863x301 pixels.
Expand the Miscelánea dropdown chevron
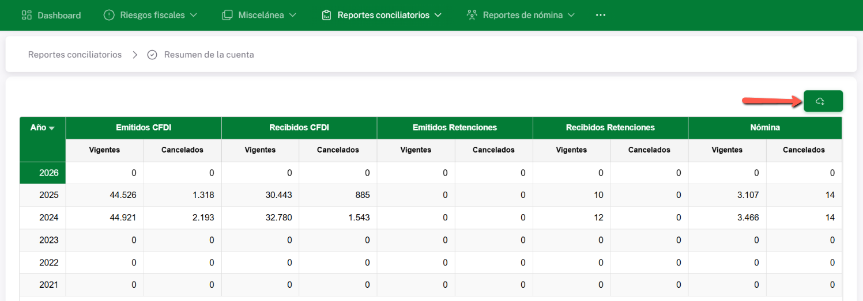tap(293, 15)
